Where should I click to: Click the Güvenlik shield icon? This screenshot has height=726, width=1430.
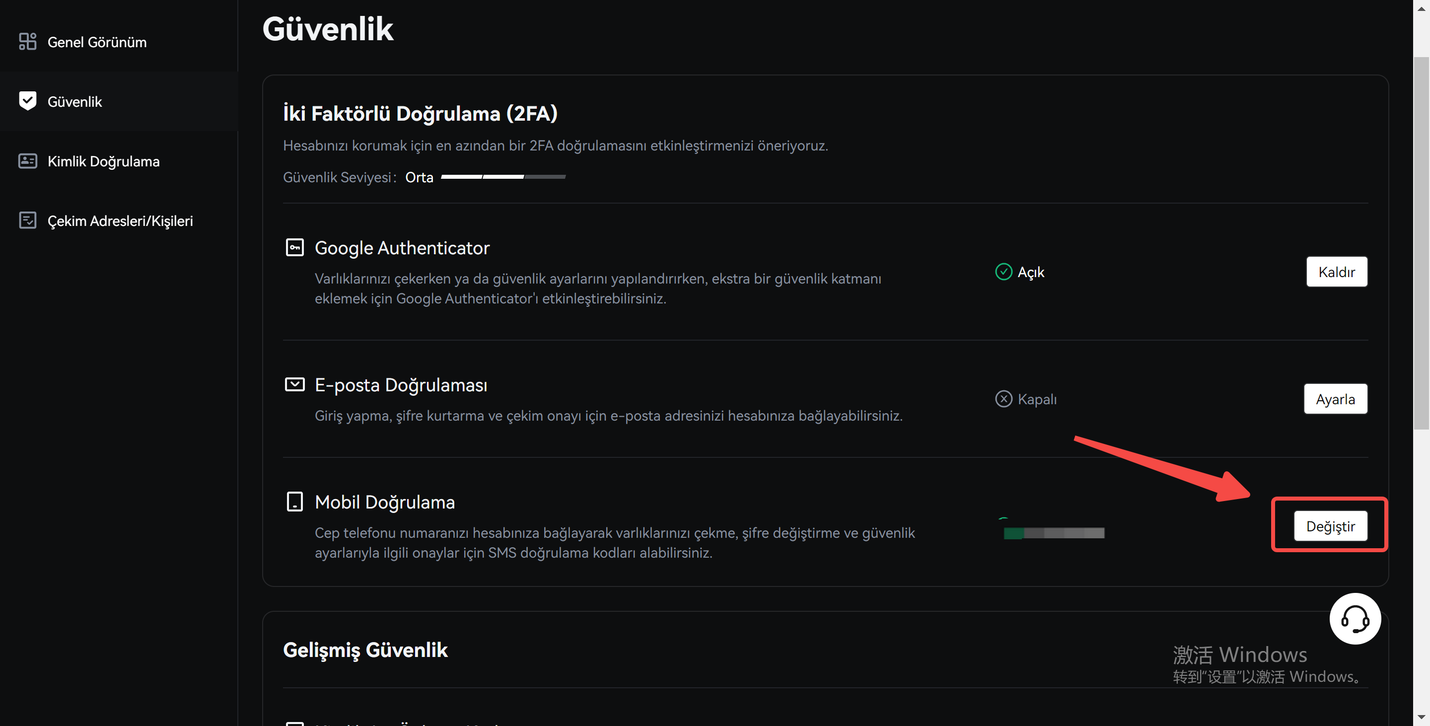pyautogui.click(x=27, y=101)
